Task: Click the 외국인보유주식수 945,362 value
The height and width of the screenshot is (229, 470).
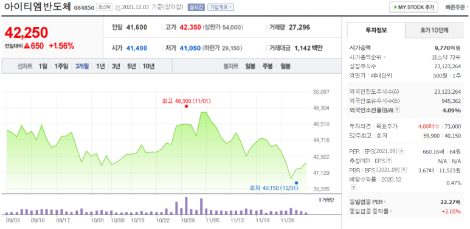Action: (x=452, y=101)
